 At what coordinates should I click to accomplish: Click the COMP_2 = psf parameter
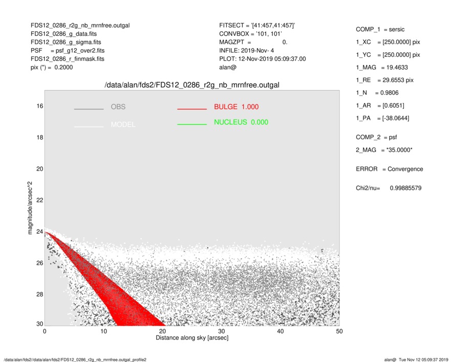pyautogui.click(x=376, y=137)
